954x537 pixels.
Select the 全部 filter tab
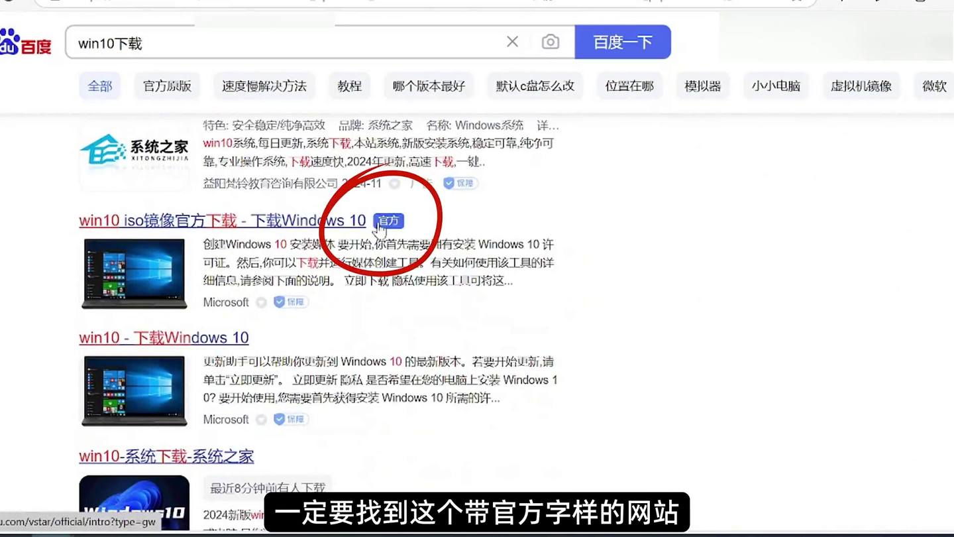click(100, 86)
